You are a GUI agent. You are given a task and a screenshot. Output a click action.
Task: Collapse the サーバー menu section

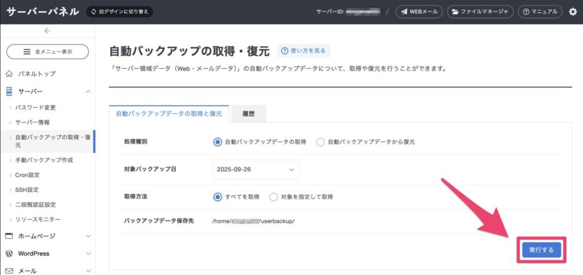[x=88, y=91]
